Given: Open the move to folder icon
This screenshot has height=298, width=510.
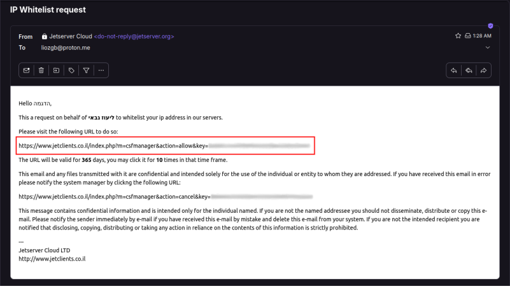Looking at the screenshot, I should (56, 71).
